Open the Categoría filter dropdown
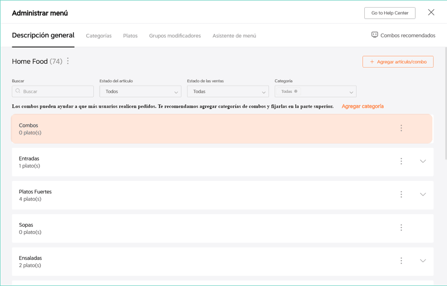447x286 pixels. 315,91
